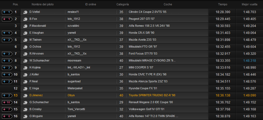Click the Tiempo column header
The image size is (263, 120).
(223, 5)
